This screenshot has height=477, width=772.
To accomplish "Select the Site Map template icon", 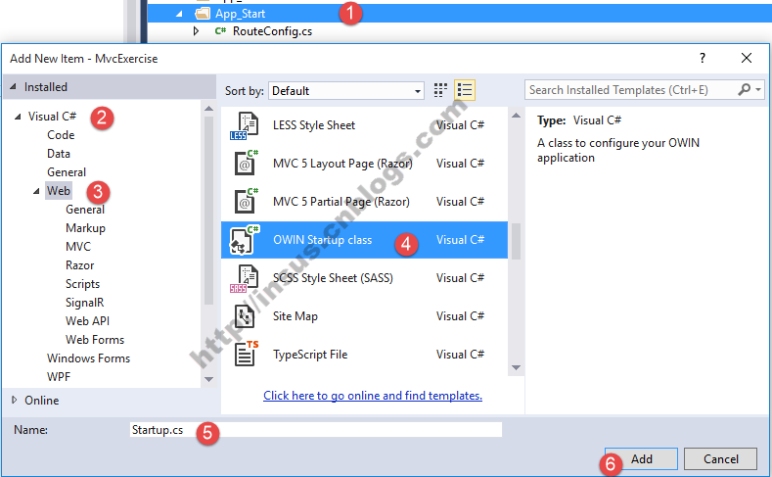I will [244, 316].
